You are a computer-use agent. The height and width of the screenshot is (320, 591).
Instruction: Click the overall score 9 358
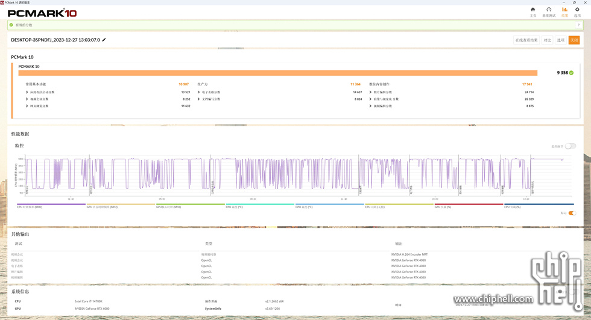[x=562, y=73]
